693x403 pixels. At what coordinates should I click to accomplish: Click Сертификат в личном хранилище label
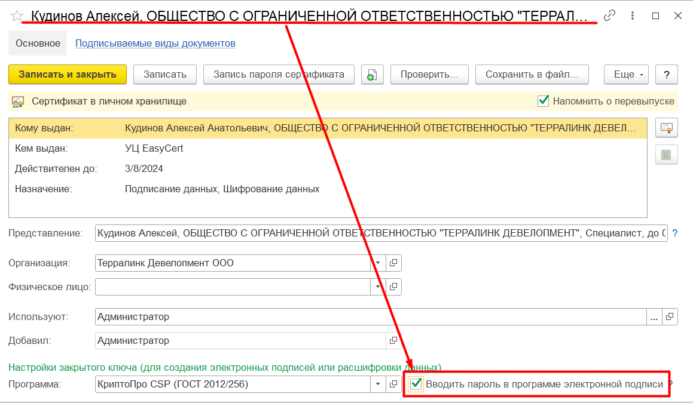tap(109, 101)
